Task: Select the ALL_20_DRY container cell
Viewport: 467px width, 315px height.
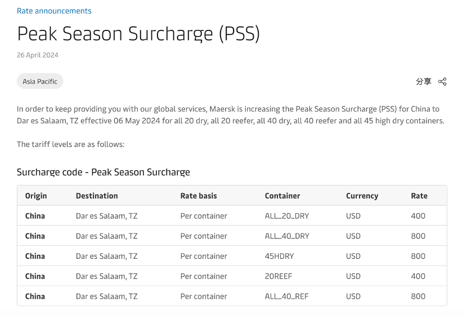Action: (x=287, y=216)
